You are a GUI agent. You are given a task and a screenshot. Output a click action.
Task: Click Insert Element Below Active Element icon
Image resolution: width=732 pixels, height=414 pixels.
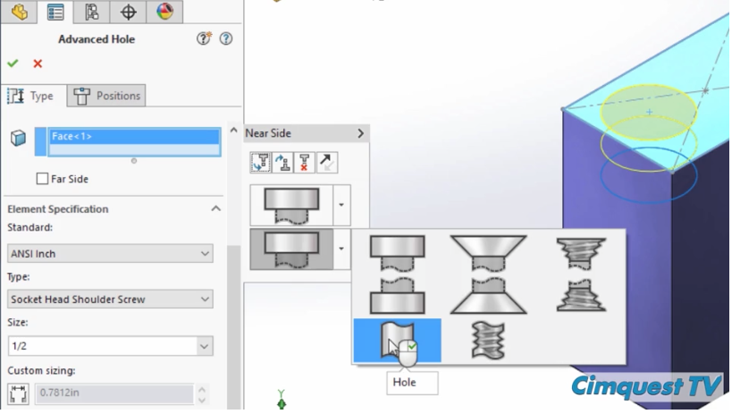tap(260, 163)
